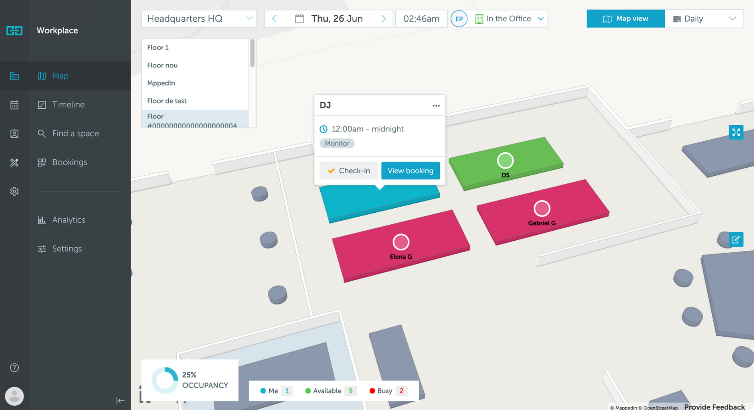
Task: Click the edit map pencil icon
Action: 736,239
